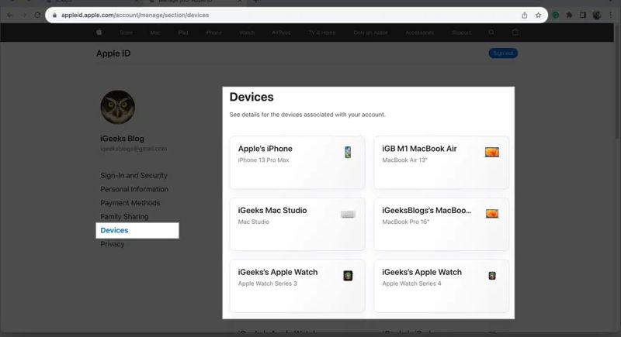
Task: Reload the page with the refresh icon
Action: pyautogui.click(x=37, y=15)
